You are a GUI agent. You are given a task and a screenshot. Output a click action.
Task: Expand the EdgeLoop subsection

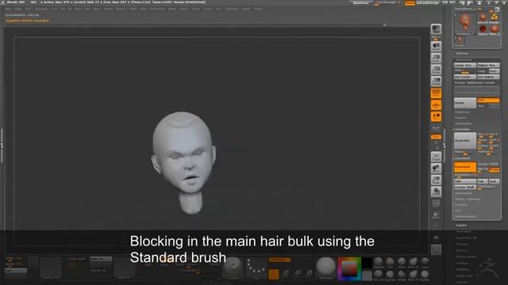coord(460,118)
